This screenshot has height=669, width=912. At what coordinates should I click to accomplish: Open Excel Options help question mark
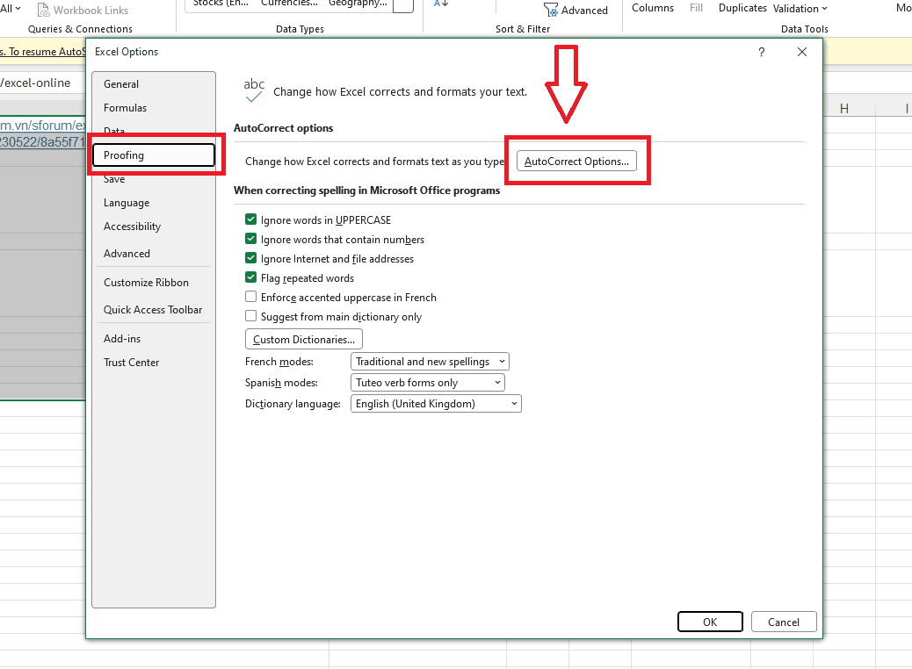(x=762, y=52)
